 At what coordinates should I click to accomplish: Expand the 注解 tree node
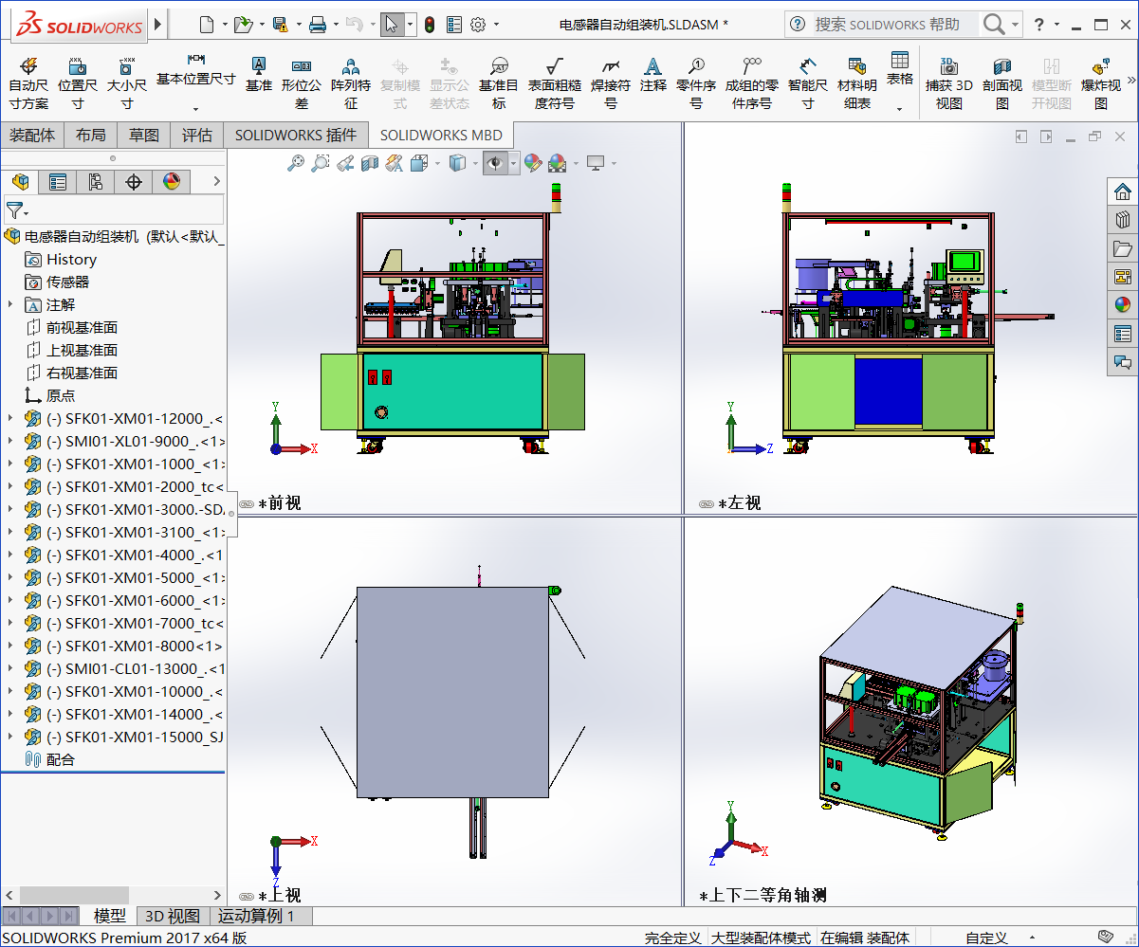pos(10,304)
